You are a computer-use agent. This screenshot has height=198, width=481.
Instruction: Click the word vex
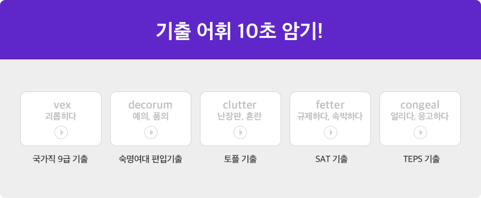tap(62, 105)
